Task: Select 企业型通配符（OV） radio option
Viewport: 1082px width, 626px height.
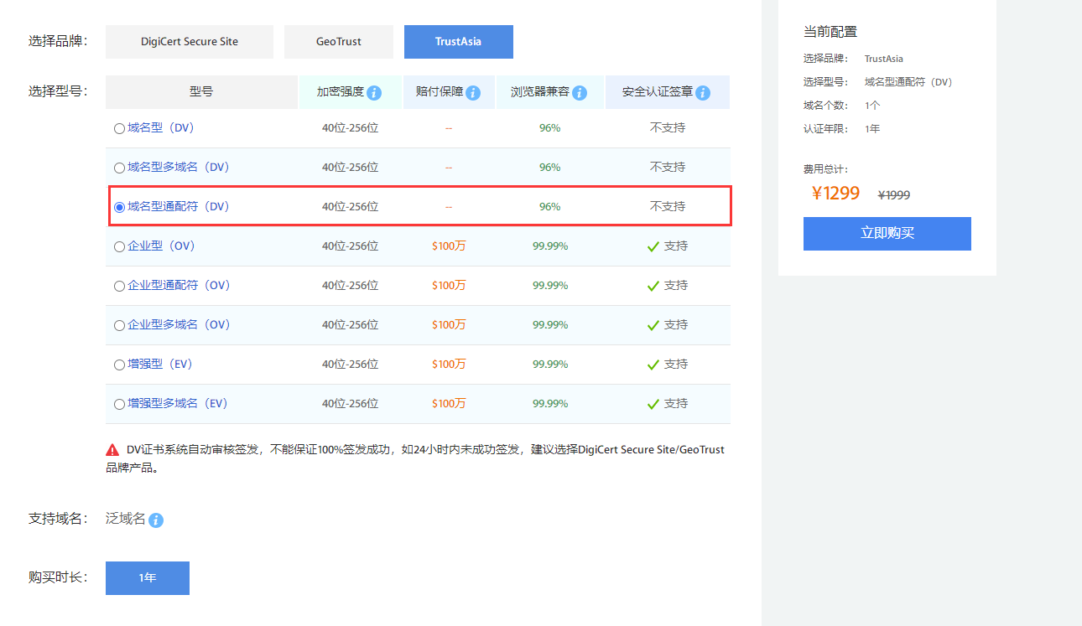Action: [x=119, y=286]
